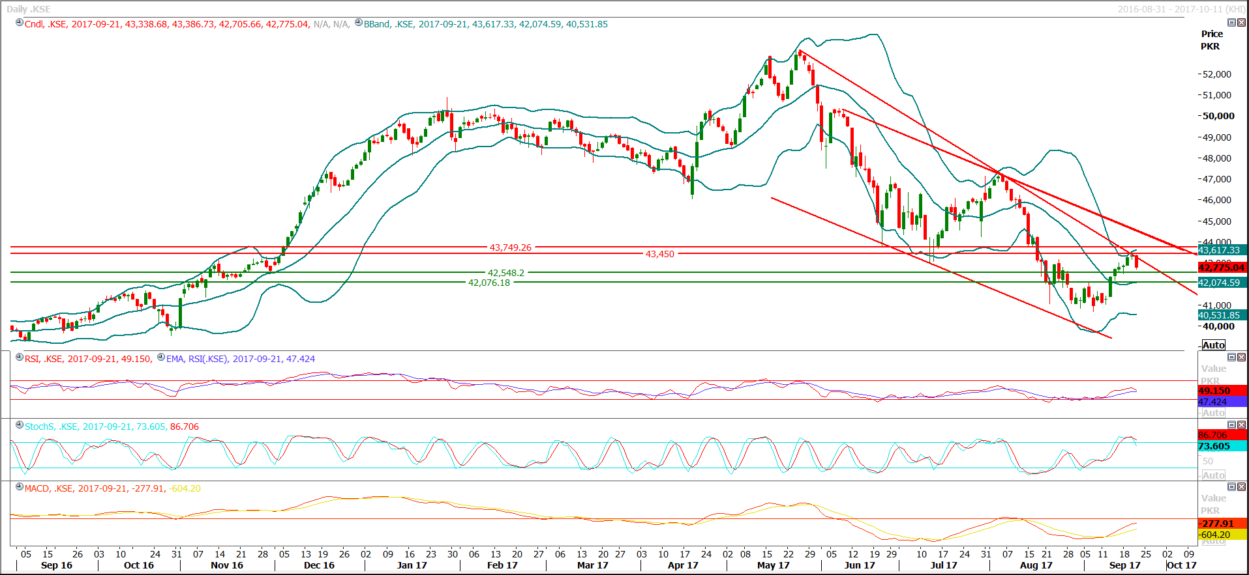
Task: Click the May 17 month label on time axis
Action: pos(774,565)
